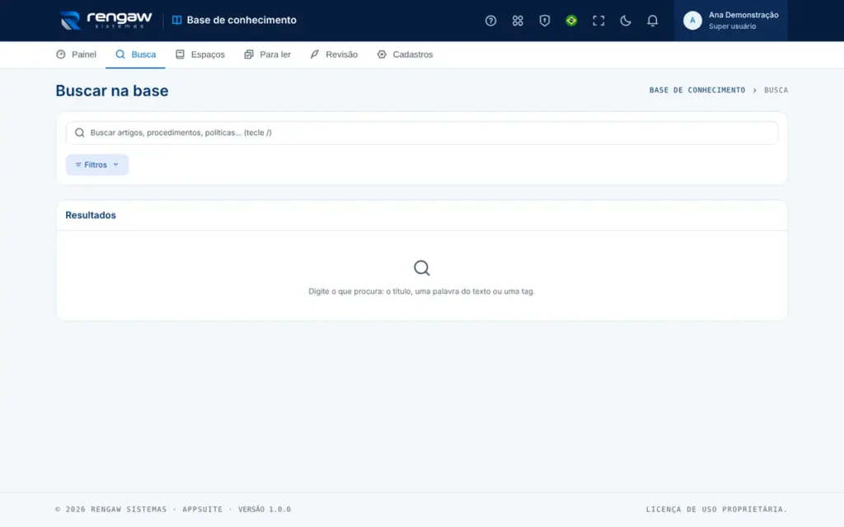Switch to the Para ler tab
Image resolution: width=844 pixels, height=527 pixels.
(x=267, y=54)
